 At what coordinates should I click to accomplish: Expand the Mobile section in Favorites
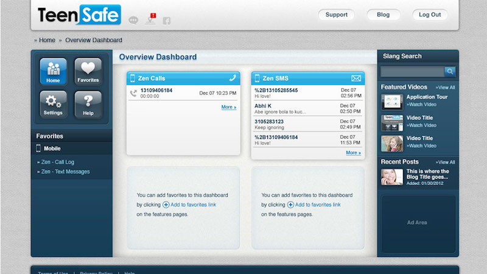(x=52, y=149)
